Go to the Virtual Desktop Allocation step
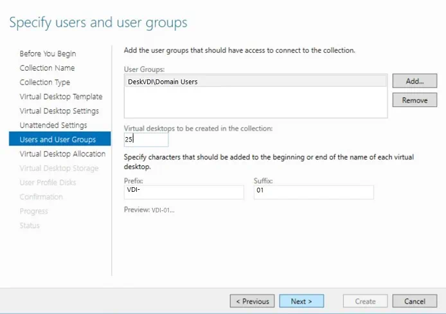 [x=62, y=154]
